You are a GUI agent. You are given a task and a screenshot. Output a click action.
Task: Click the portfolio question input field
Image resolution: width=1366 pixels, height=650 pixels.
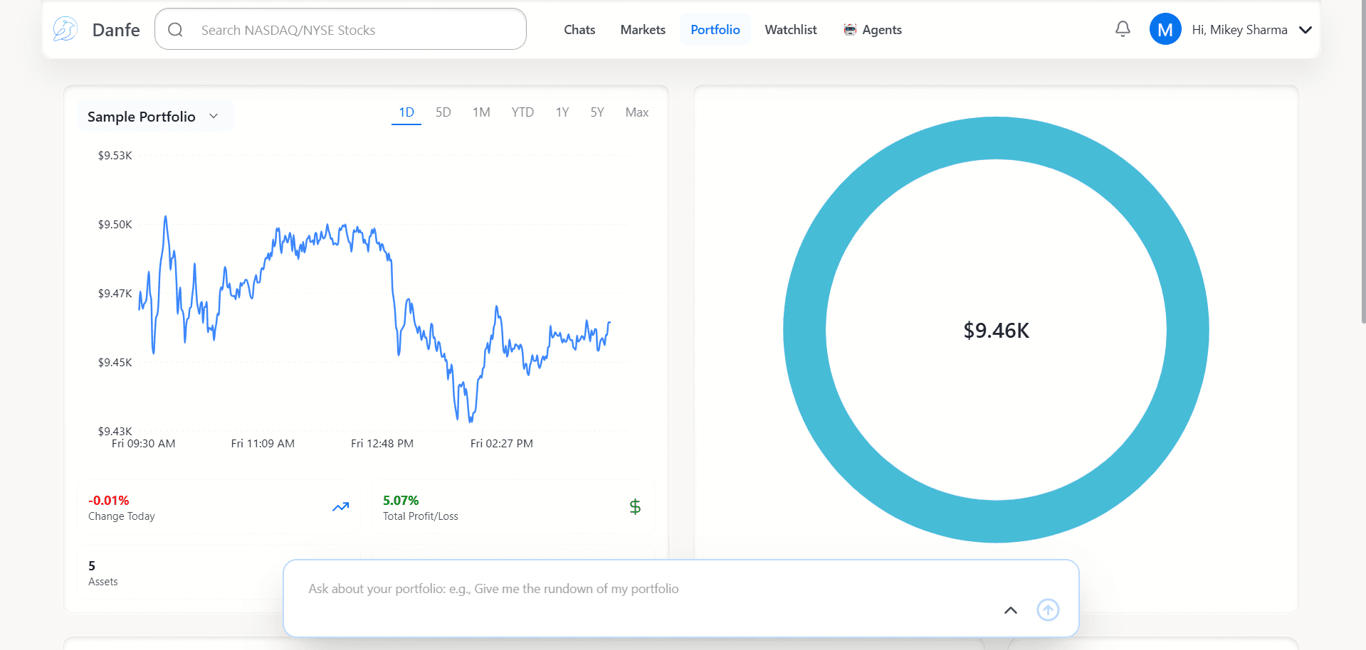pyautogui.click(x=641, y=588)
